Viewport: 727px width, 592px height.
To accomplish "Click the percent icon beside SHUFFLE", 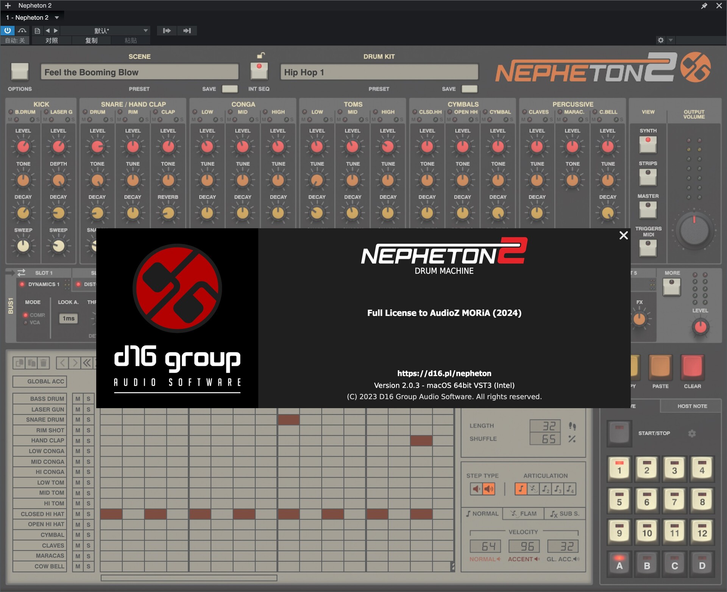I will coord(572,439).
